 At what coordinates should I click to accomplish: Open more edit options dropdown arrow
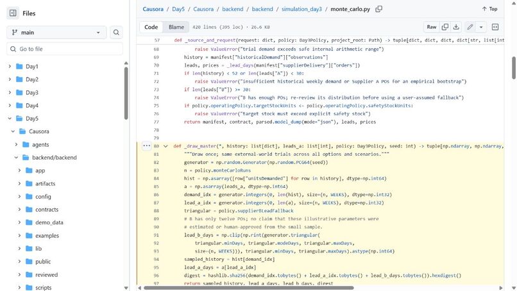pos(481,27)
